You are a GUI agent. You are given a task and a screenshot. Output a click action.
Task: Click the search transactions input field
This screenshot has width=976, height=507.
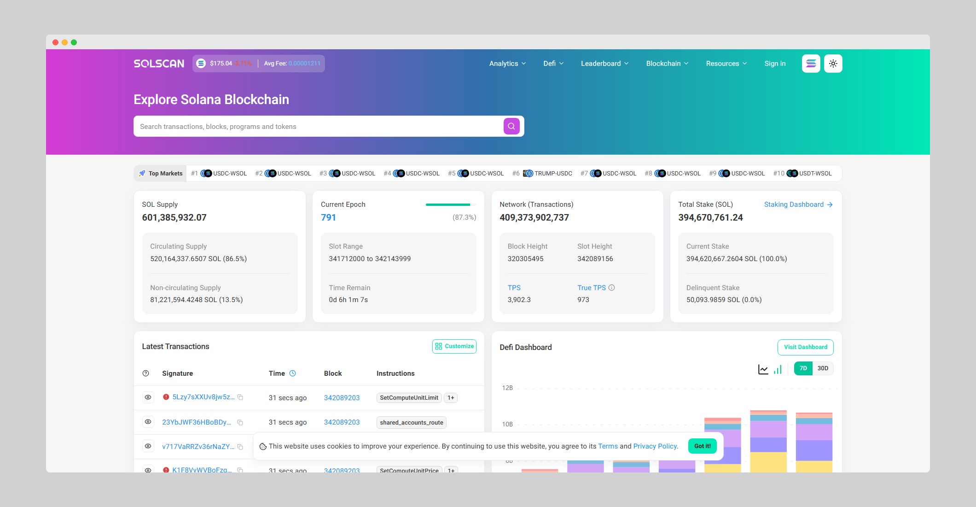pyautogui.click(x=320, y=126)
